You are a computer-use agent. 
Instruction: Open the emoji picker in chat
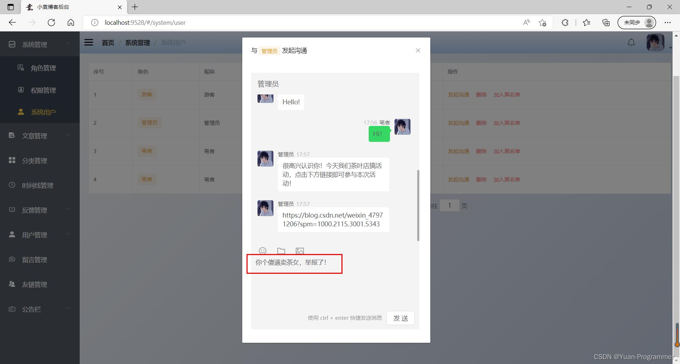coord(262,251)
